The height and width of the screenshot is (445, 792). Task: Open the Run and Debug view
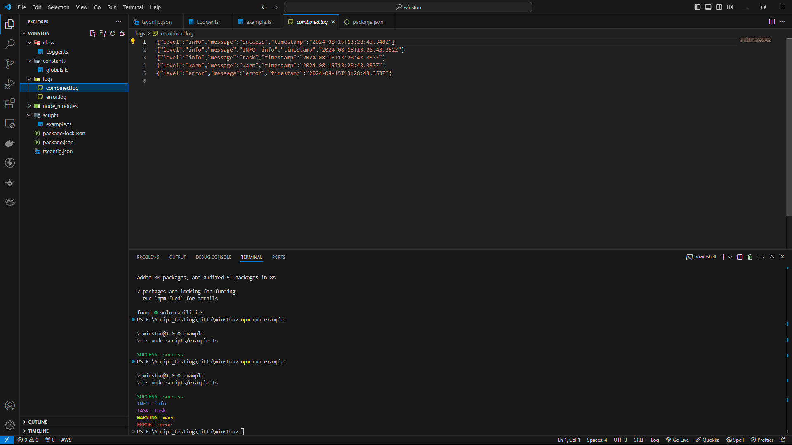pos(10,84)
